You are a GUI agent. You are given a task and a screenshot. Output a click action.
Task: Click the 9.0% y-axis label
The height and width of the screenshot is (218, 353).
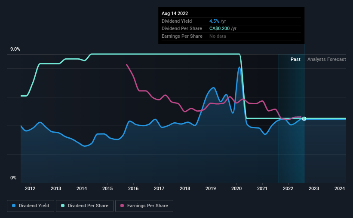(x=15, y=49)
